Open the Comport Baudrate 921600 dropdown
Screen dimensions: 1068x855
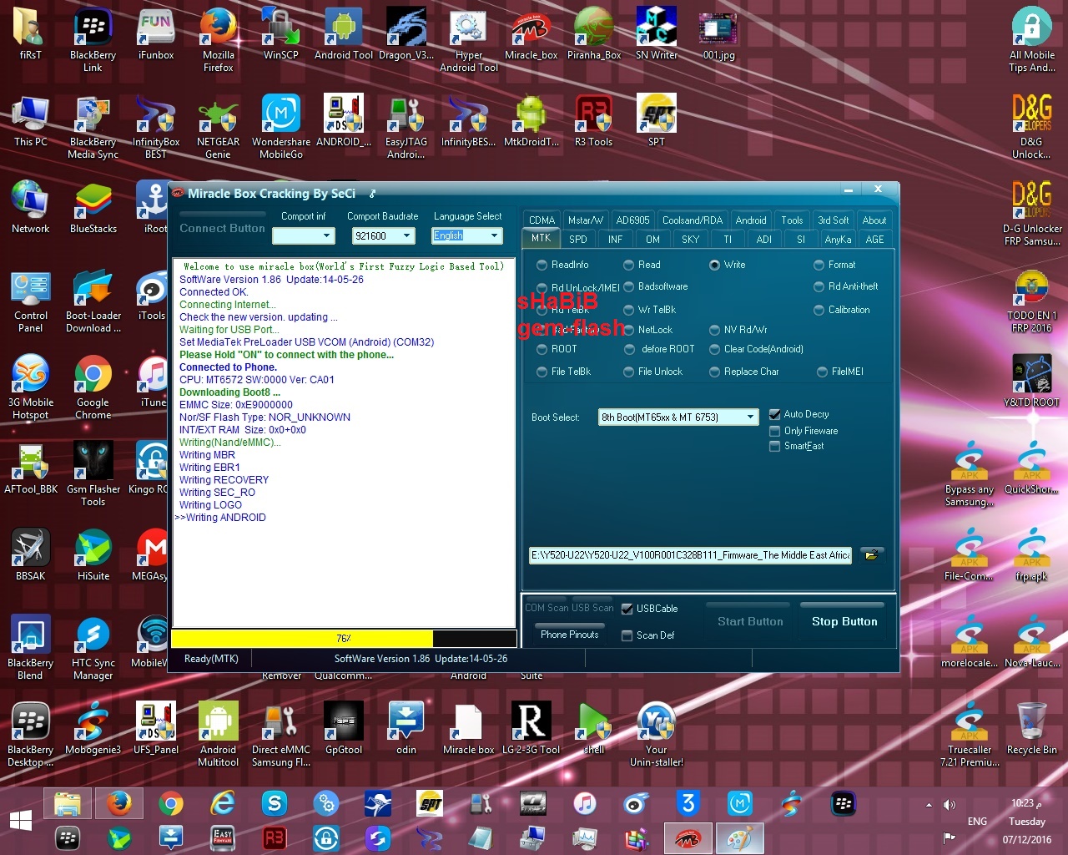click(x=406, y=236)
